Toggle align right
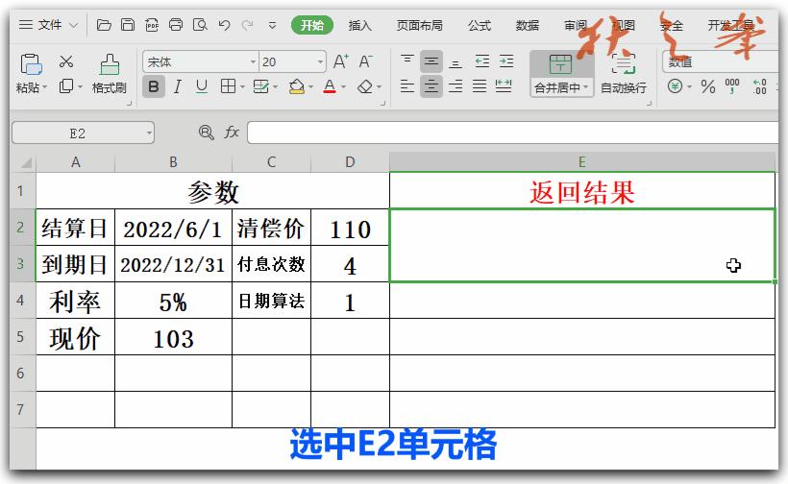The height and width of the screenshot is (484, 788). [456, 86]
